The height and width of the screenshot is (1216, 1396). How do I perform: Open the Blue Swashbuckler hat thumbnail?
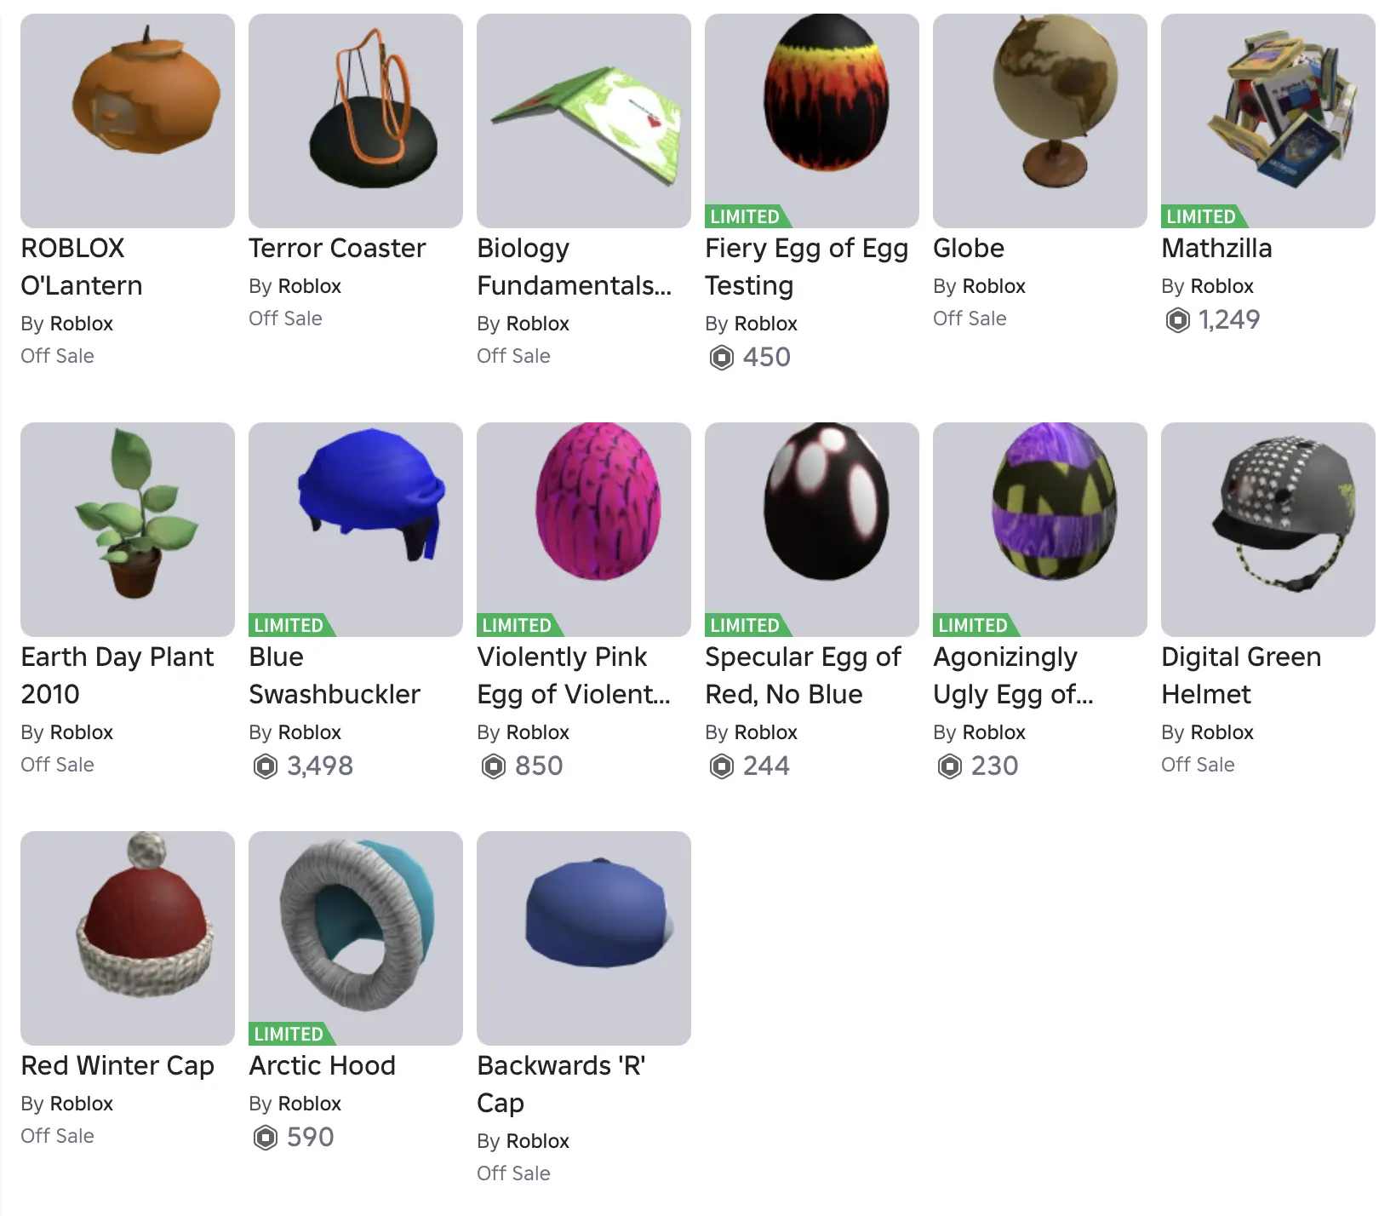[356, 530]
